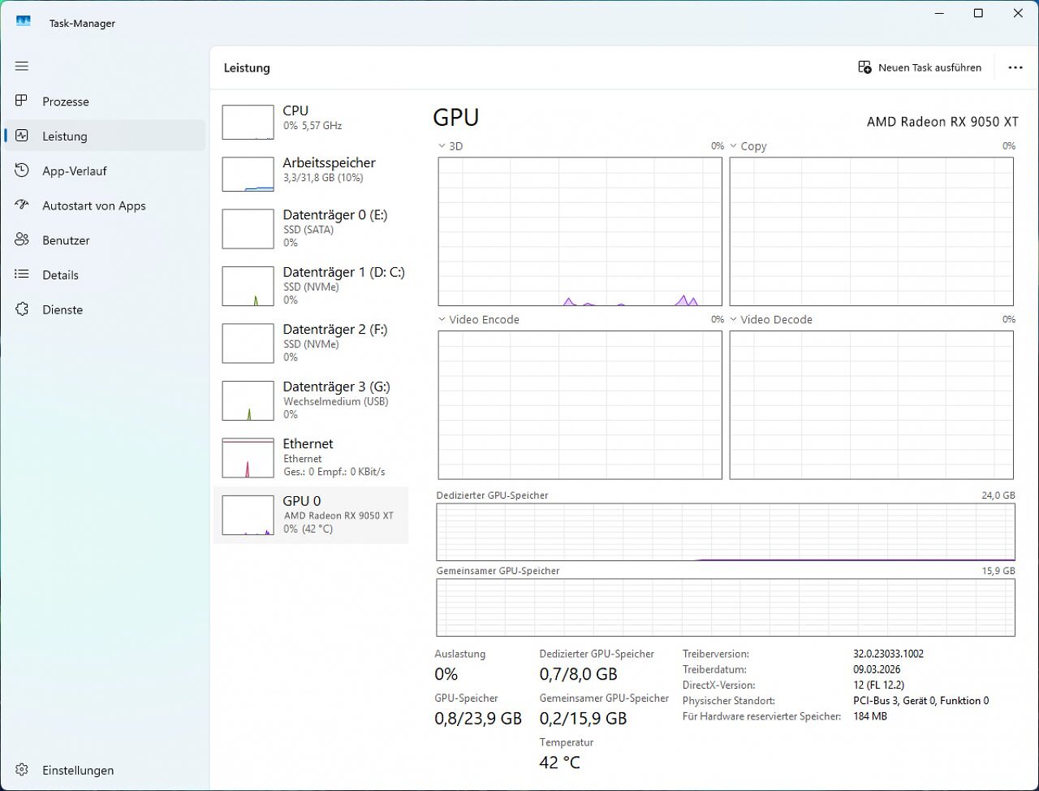Open the Video Encode graph dropdown
The height and width of the screenshot is (791, 1039).
(x=442, y=320)
